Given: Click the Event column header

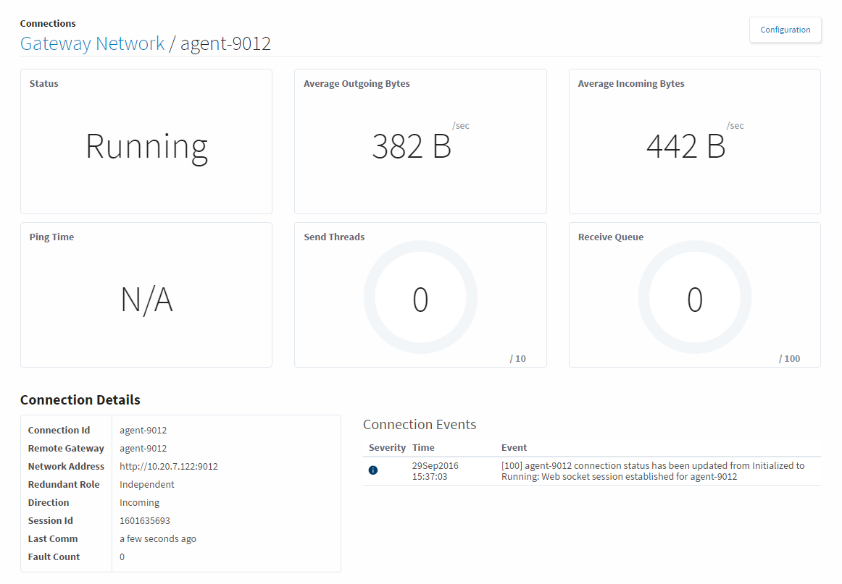Looking at the screenshot, I should [x=514, y=448].
